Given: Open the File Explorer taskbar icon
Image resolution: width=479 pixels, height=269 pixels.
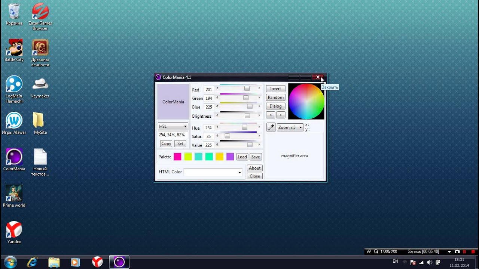Looking at the screenshot, I should [x=54, y=262].
